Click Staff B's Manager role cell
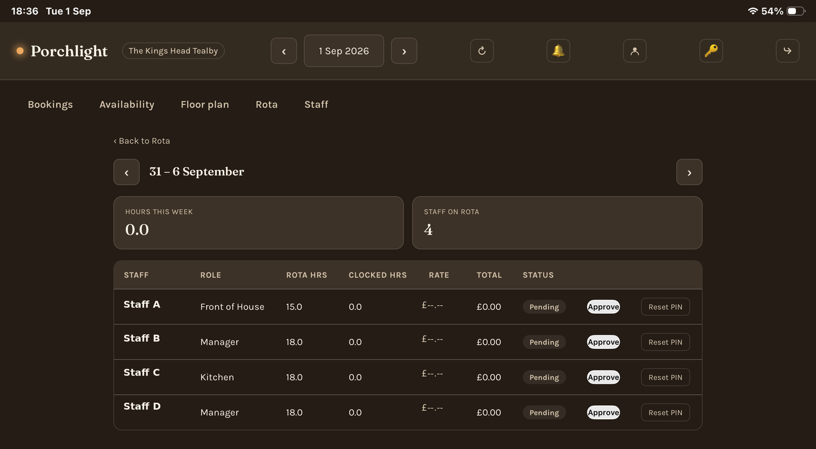This screenshot has height=449, width=816. [219, 342]
